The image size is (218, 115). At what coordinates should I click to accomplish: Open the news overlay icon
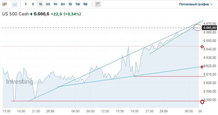(98, 4)
